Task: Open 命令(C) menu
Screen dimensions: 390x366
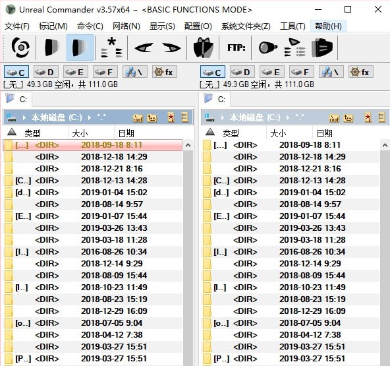Action: point(90,26)
